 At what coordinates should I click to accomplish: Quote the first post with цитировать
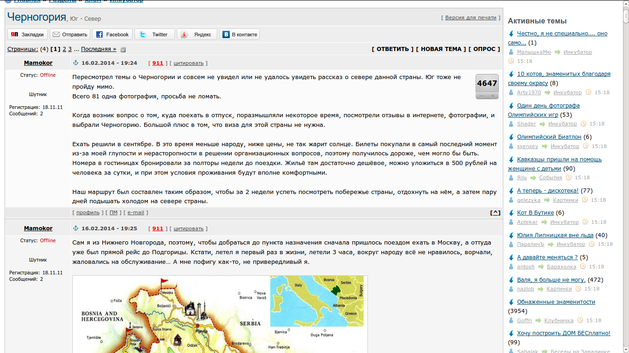[188, 63]
